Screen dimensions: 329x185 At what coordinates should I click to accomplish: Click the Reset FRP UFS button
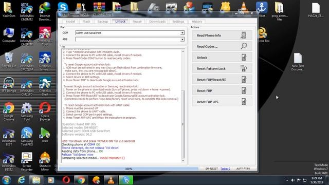222,102
